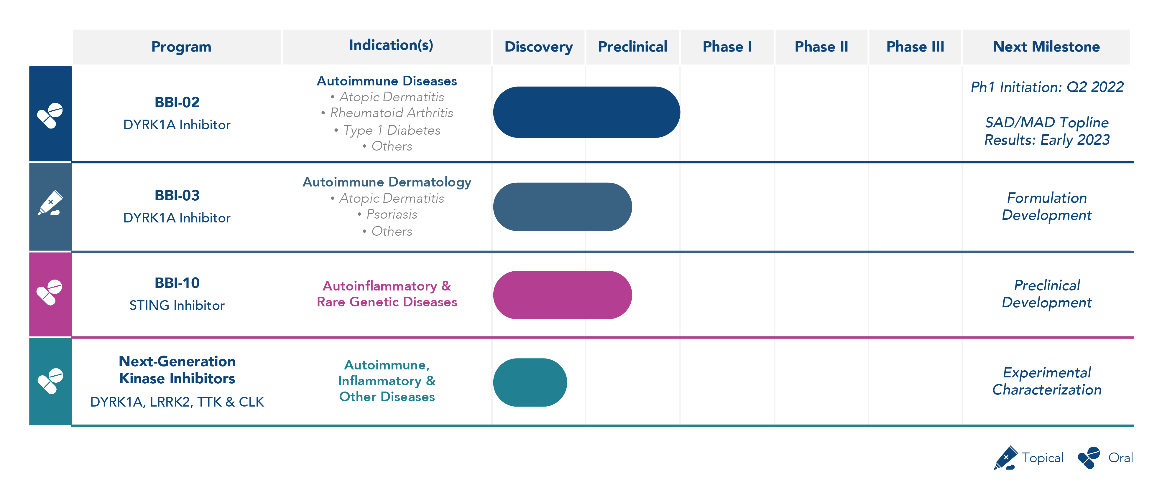Click the Phase II column header
The width and height of the screenshot is (1162, 492).
click(x=821, y=47)
